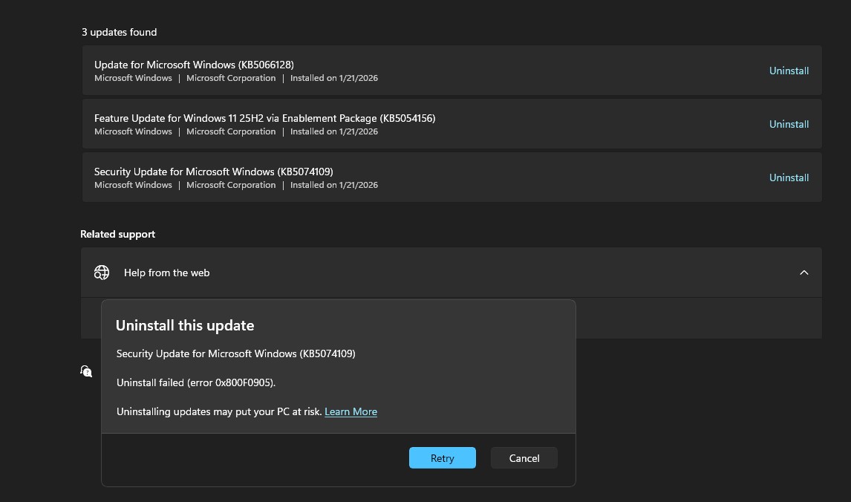Click the Installed on 1/21/2026 text for KB5066128
This screenshot has height=502, width=851.
[x=334, y=77]
